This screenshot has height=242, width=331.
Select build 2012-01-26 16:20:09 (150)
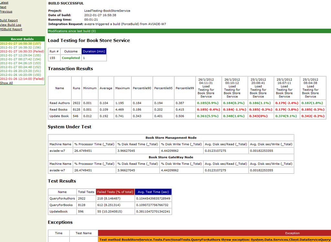click(20, 75)
